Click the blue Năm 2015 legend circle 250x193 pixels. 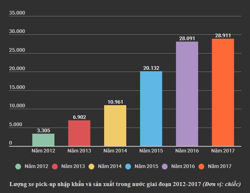click(128, 166)
